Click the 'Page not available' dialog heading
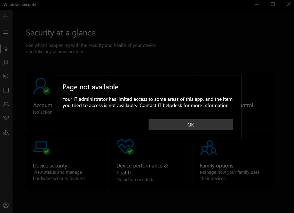Viewport: 294px width, 213px height. pyautogui.click(x=90, y=87)
